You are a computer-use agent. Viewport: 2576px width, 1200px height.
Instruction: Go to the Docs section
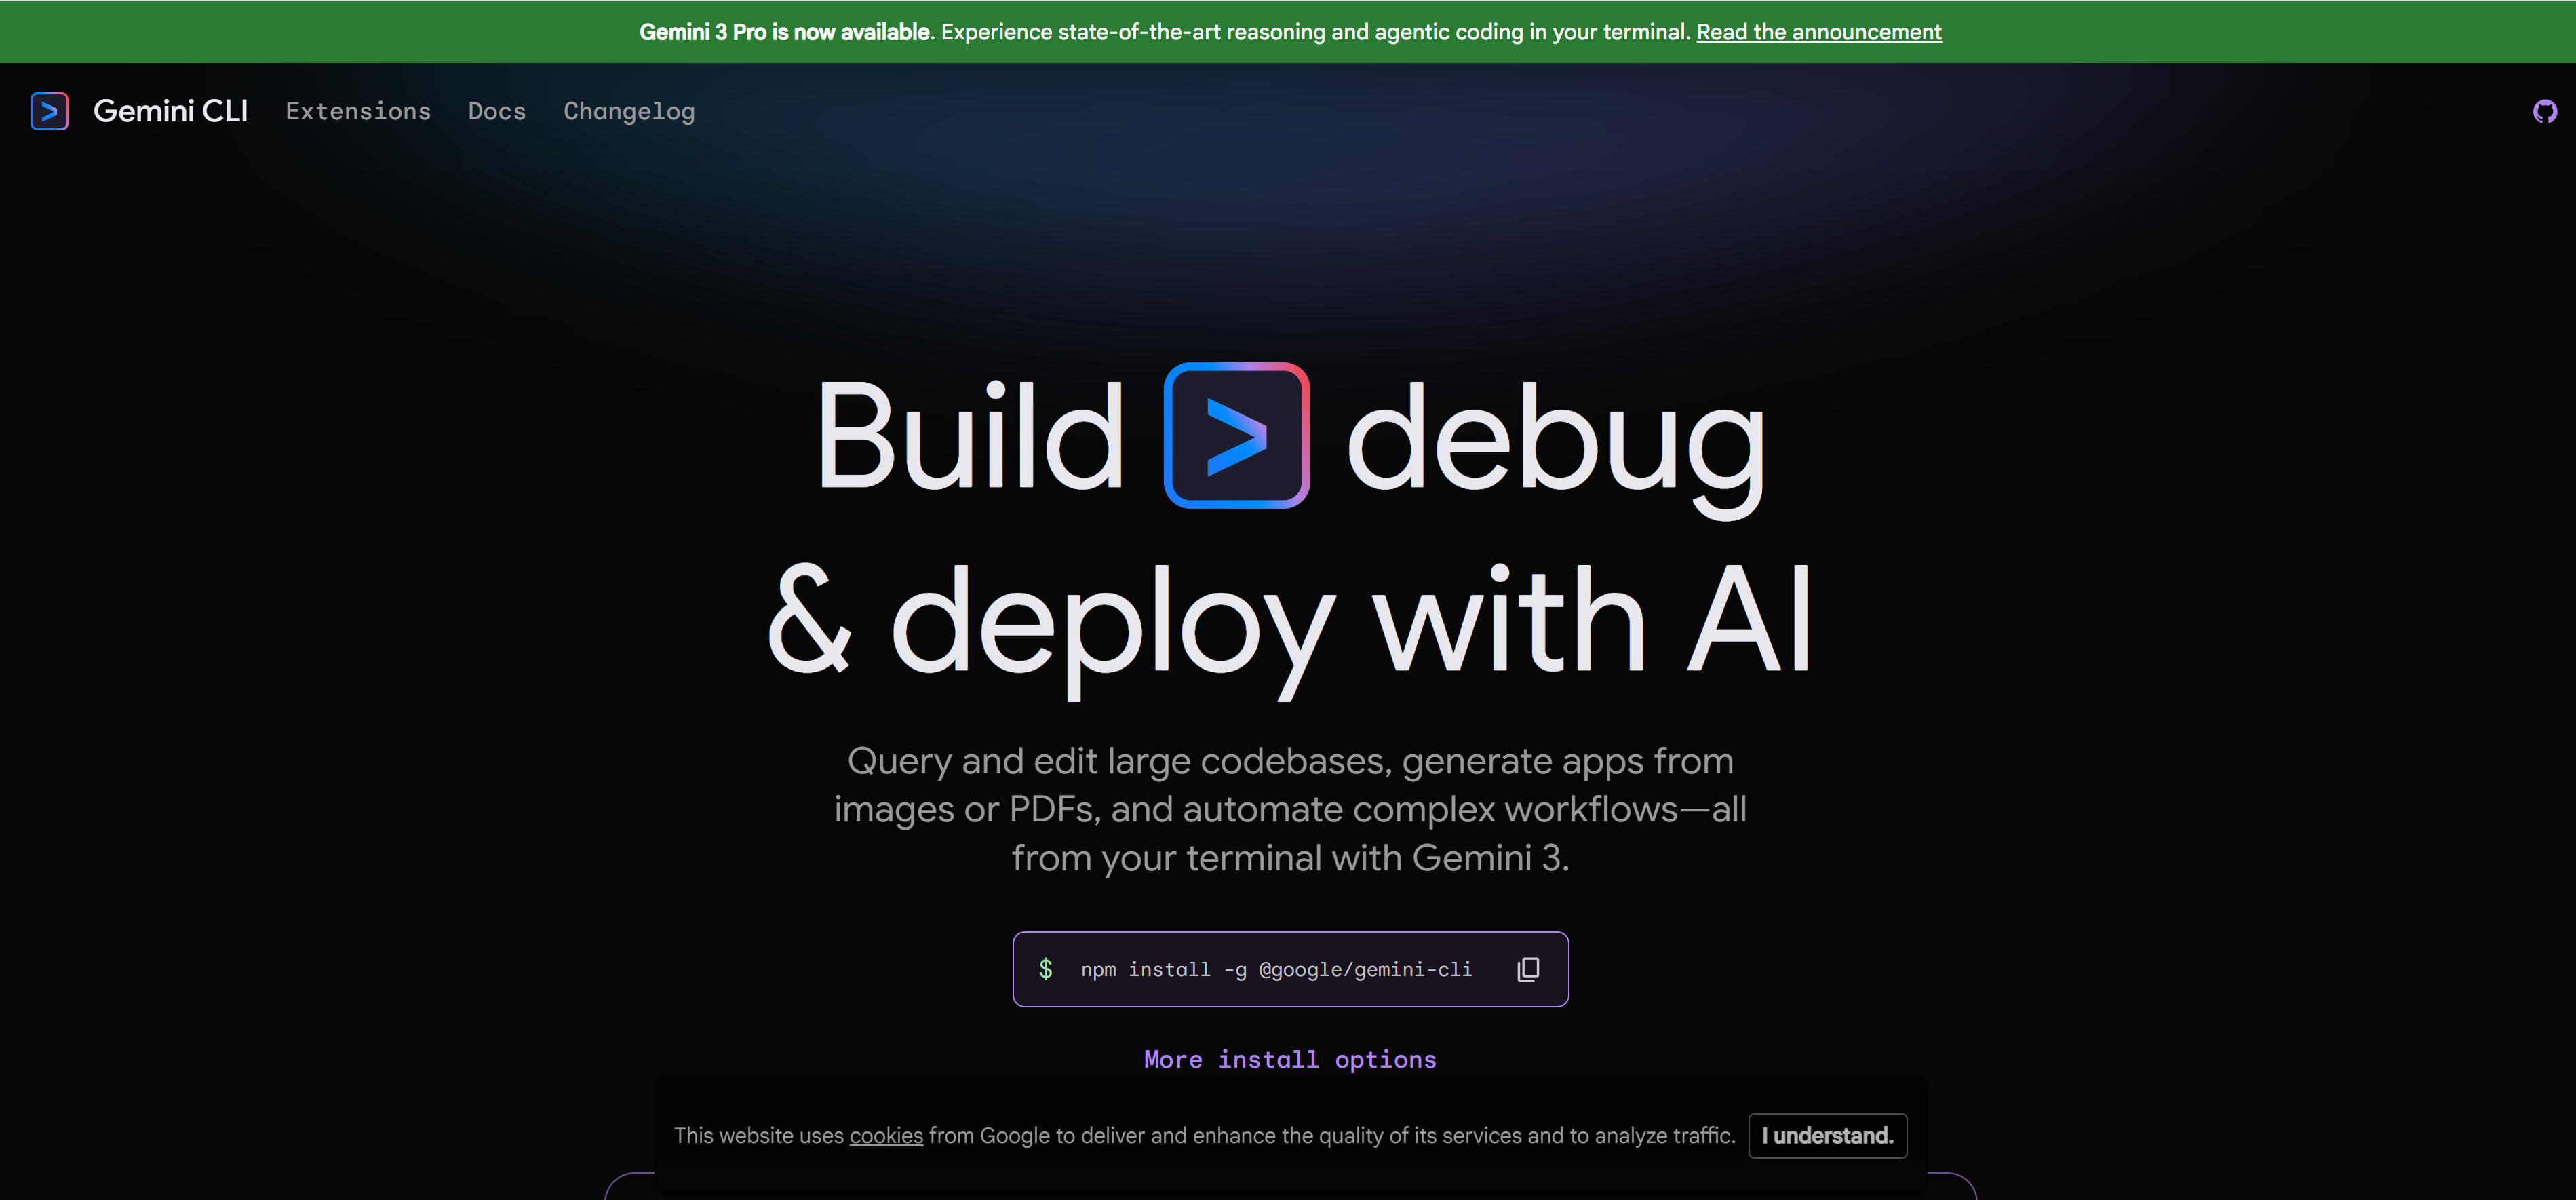click(x=496, y=111)
